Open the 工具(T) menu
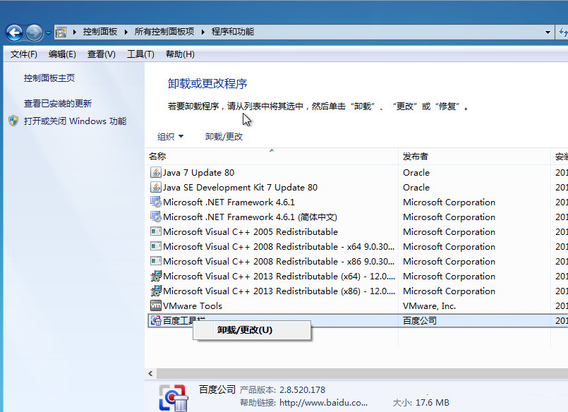The height and width of the screenshot is (412, 568). point(140,54)
